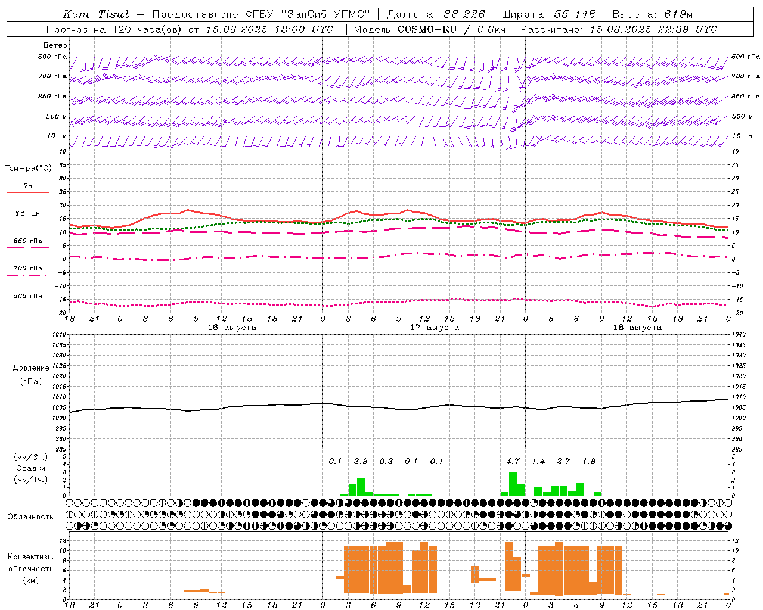Click the latitude value Широта: 55.446
Image resolution: width=763 pixels, height=610 pixels.
(x=548, y=14)
